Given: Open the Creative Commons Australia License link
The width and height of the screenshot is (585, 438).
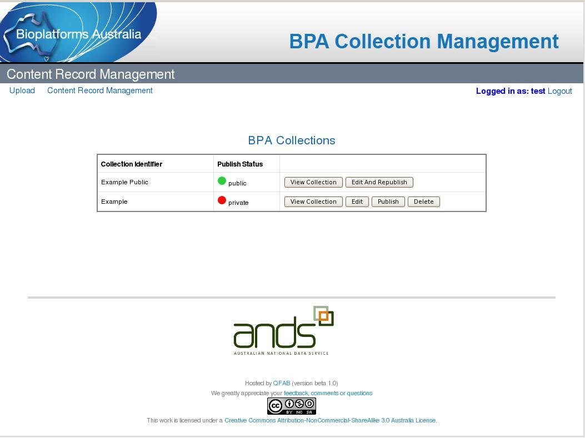Looking at the screenshot, I should tap(330, 420).
